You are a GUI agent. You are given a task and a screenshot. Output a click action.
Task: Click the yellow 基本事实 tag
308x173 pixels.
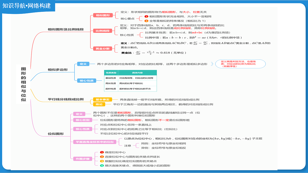tap(103, 99)
